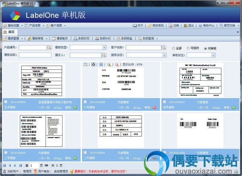Click the green 审核 status icon of 四号模板
Screen dimensions: 242x176
(234, 107)
